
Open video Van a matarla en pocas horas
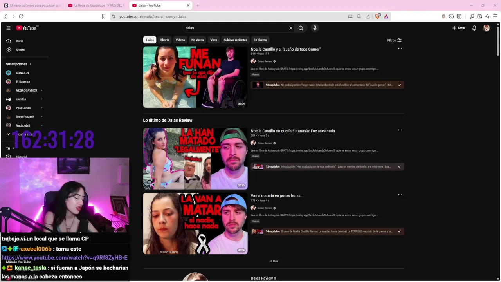point(277,196)
